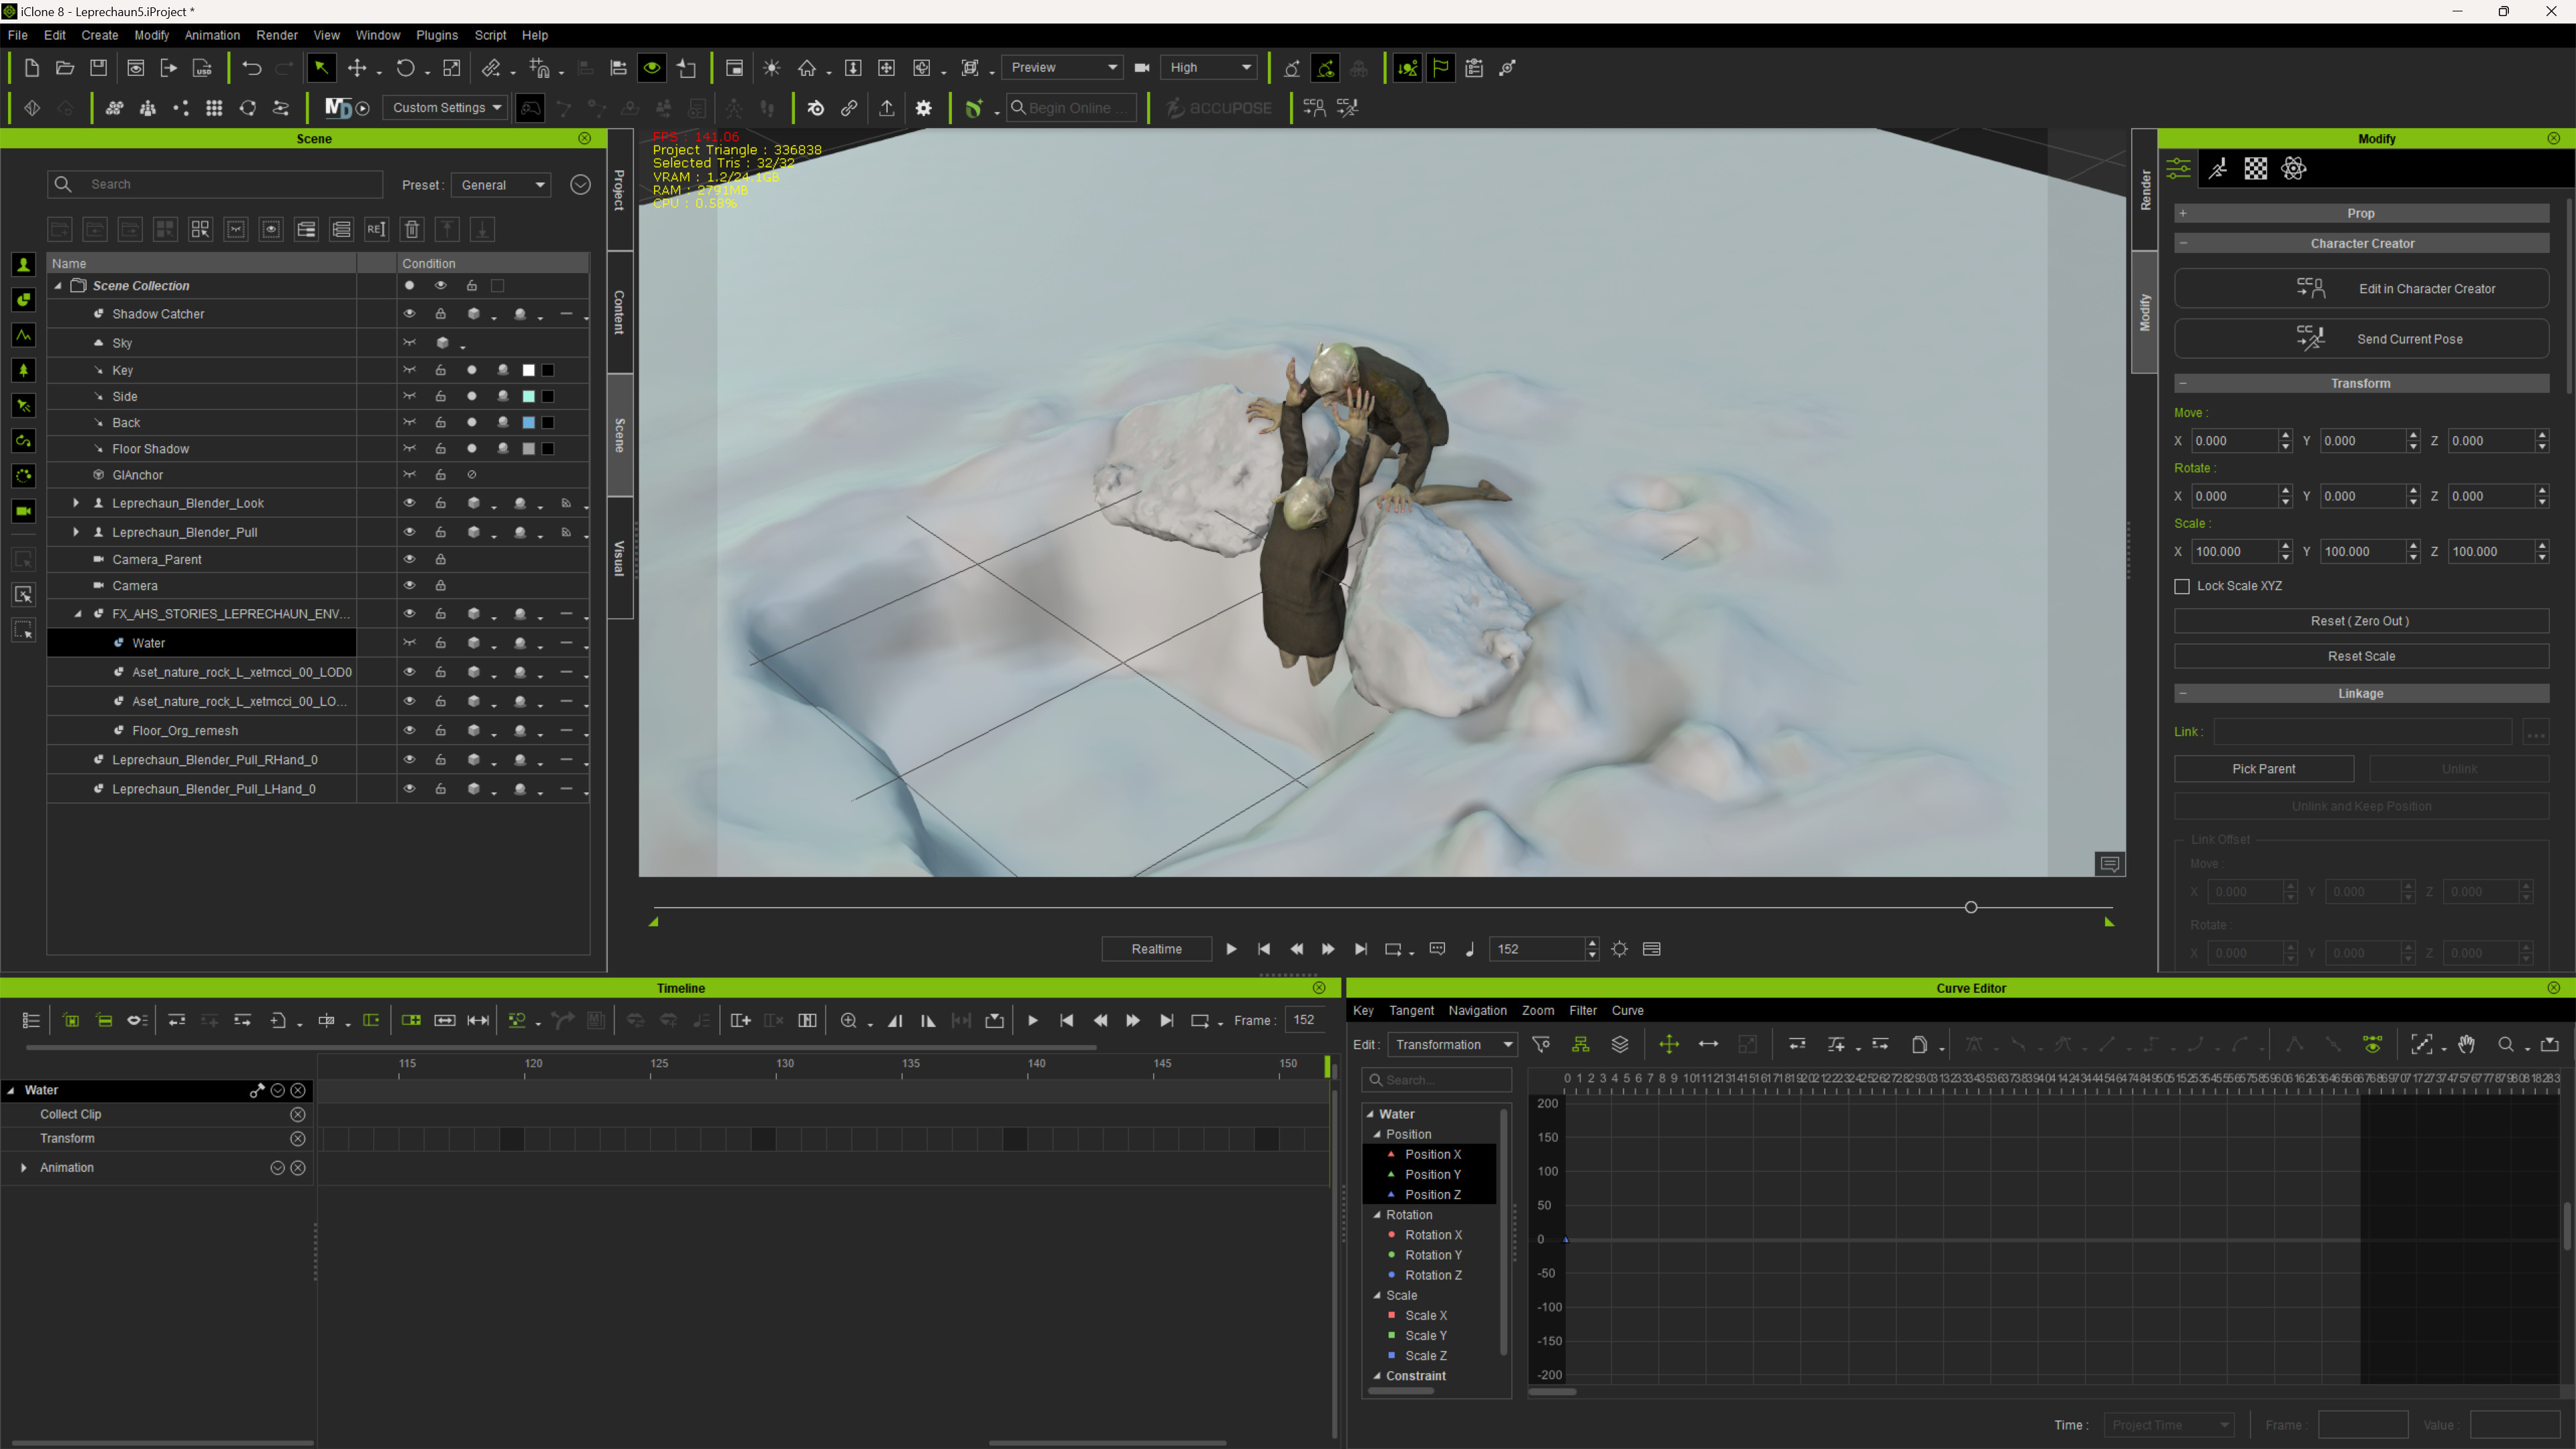The image size is (2576, 1449).
Task: Expand the Animation track in Timeline
Action: pyautogui.click(x=23, y=1168)
